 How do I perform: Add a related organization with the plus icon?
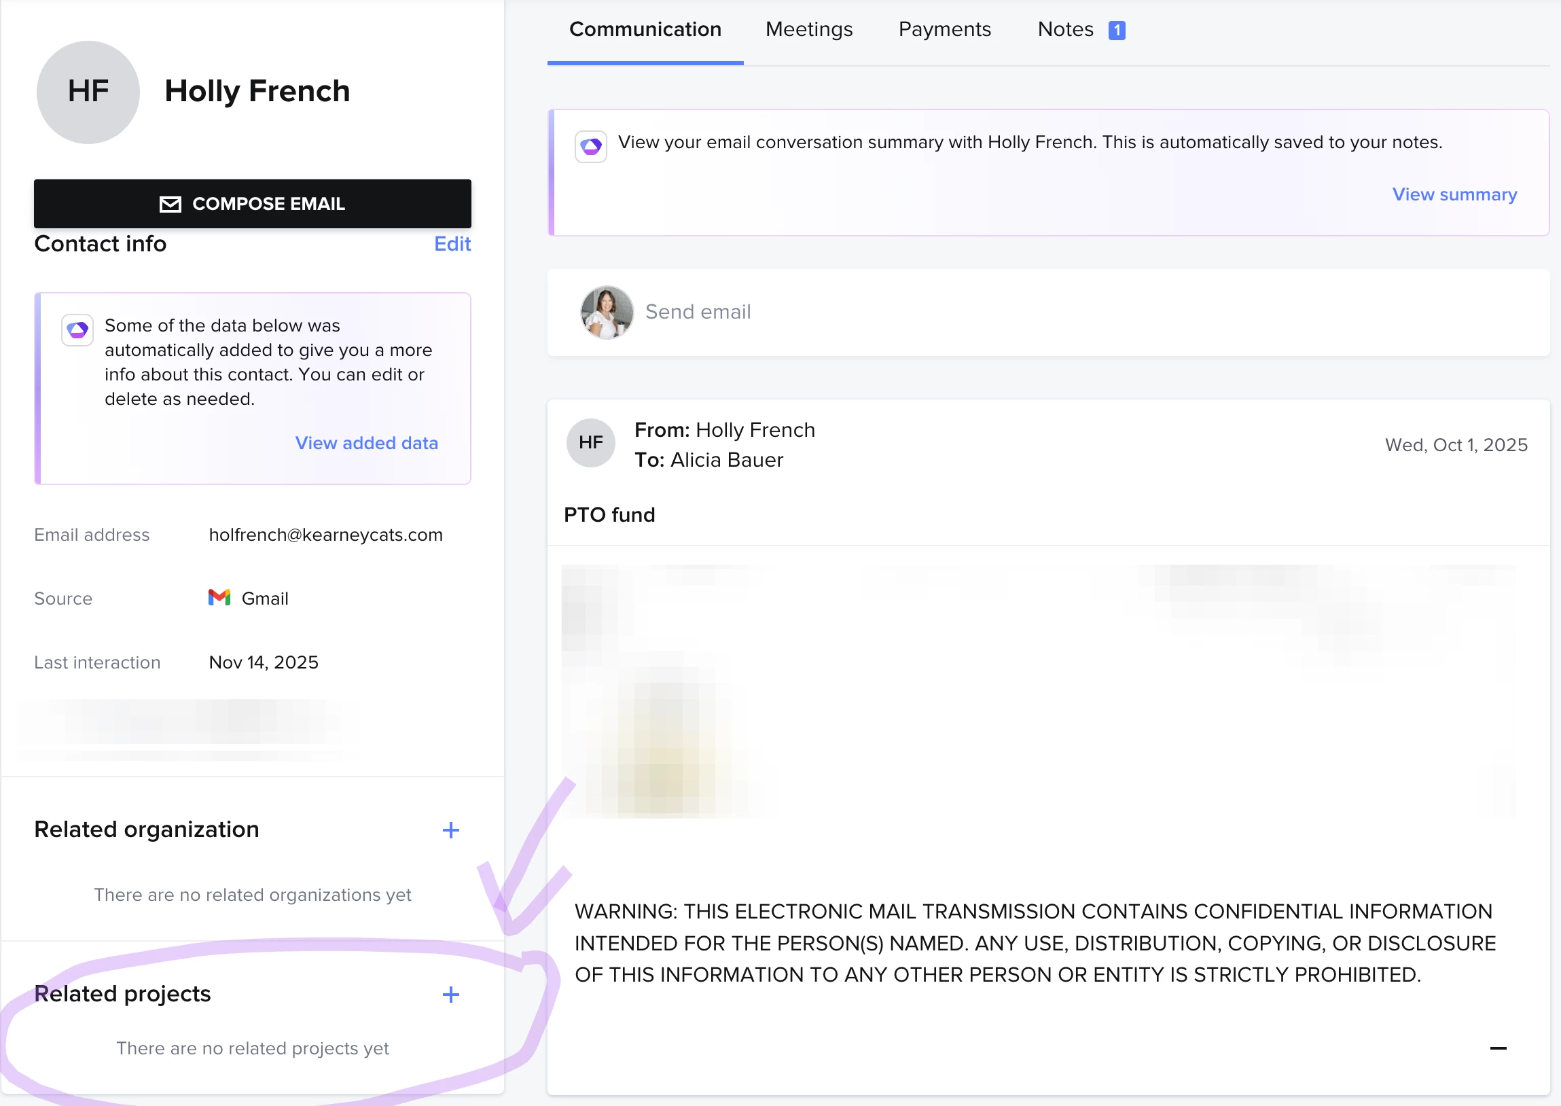(450, 830)
